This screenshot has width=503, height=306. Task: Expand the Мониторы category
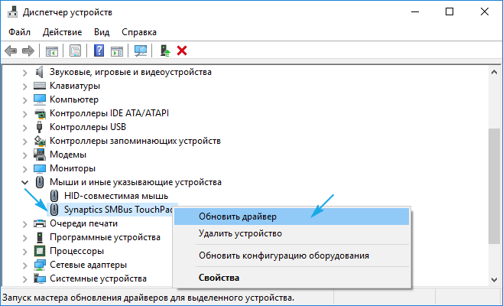point(24,170)
